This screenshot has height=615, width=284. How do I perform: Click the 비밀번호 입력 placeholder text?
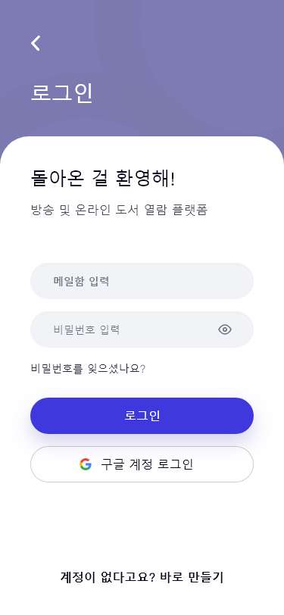(x=86, y=330)
